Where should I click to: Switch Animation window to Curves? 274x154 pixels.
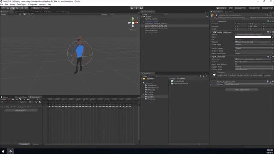point(36,144)
